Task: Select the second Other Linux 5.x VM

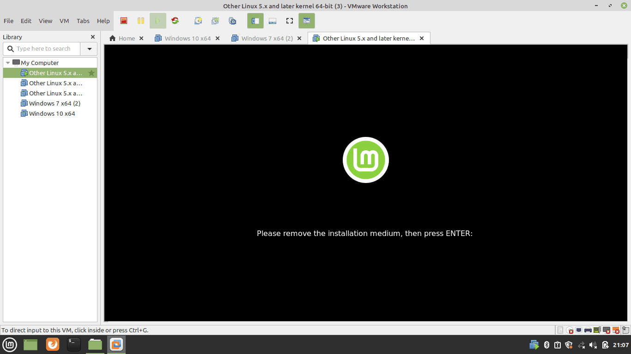Action: [x=50, y=83]
